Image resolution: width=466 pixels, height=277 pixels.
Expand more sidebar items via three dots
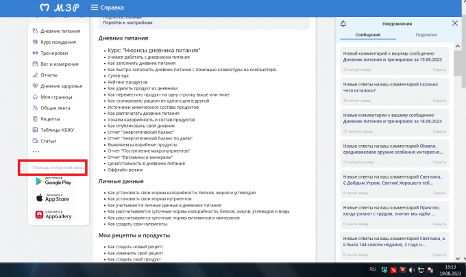[36, 152]
